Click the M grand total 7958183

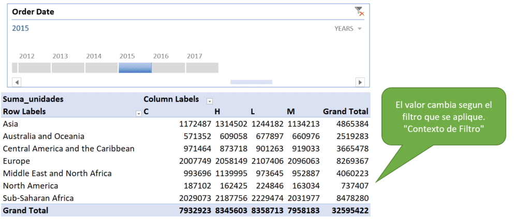pos(303,211)
